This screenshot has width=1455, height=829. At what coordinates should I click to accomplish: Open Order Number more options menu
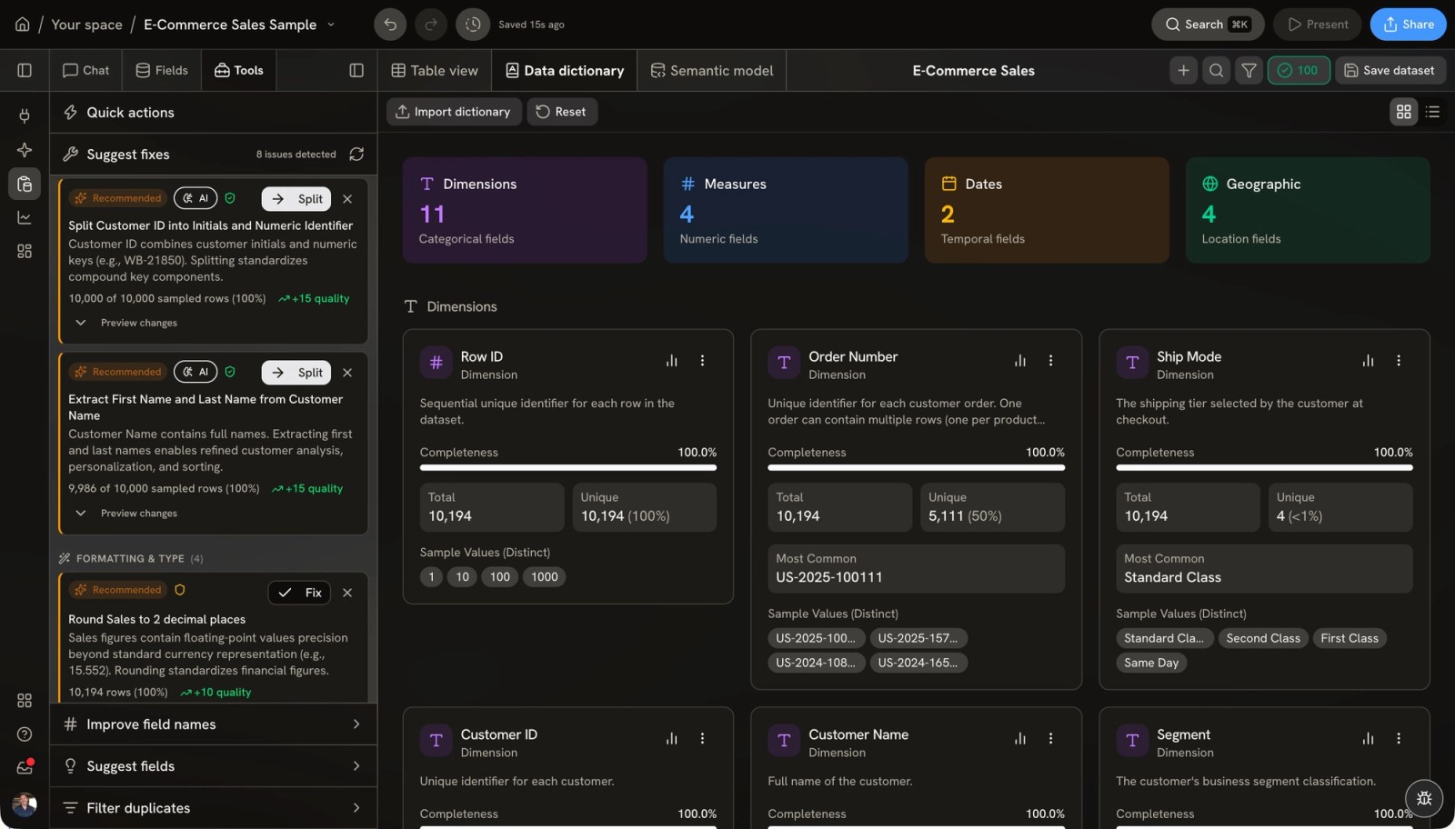click(x=1050, y=361)
